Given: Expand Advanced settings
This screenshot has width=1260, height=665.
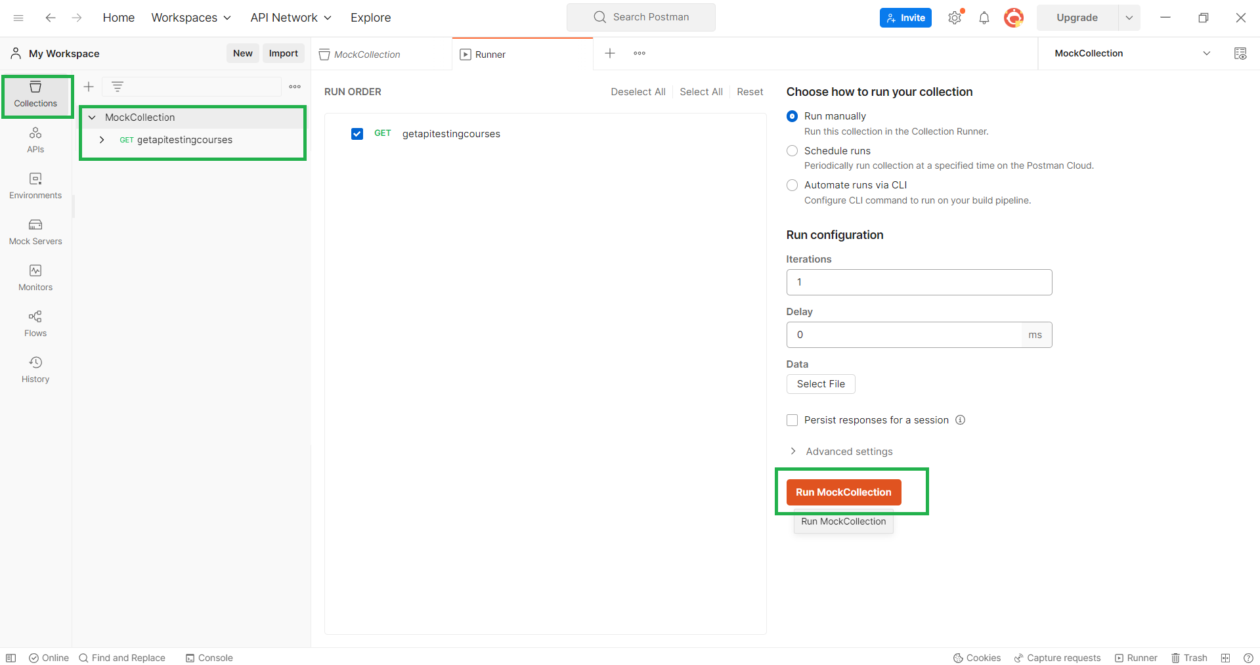Looking at the screenshot, I should click(840, 452).
